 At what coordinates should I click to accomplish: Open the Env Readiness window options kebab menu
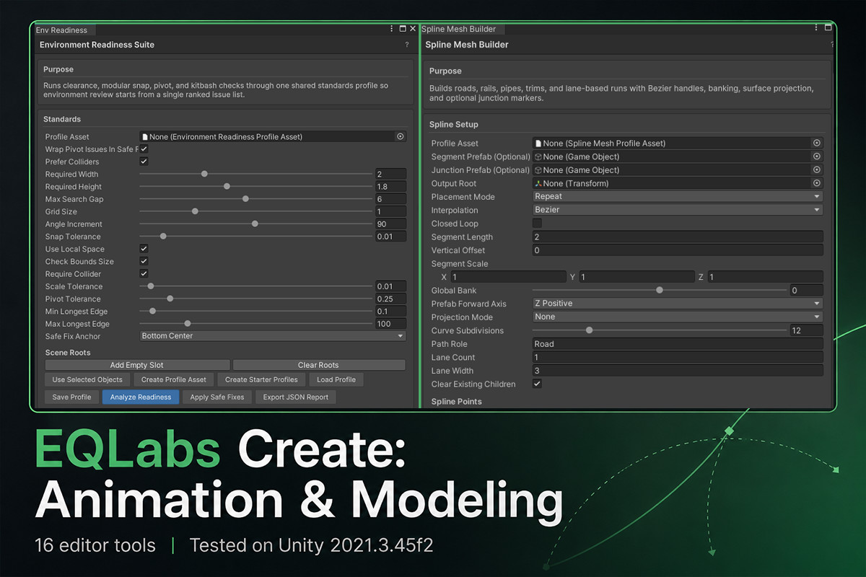click(x=391, y=29)
